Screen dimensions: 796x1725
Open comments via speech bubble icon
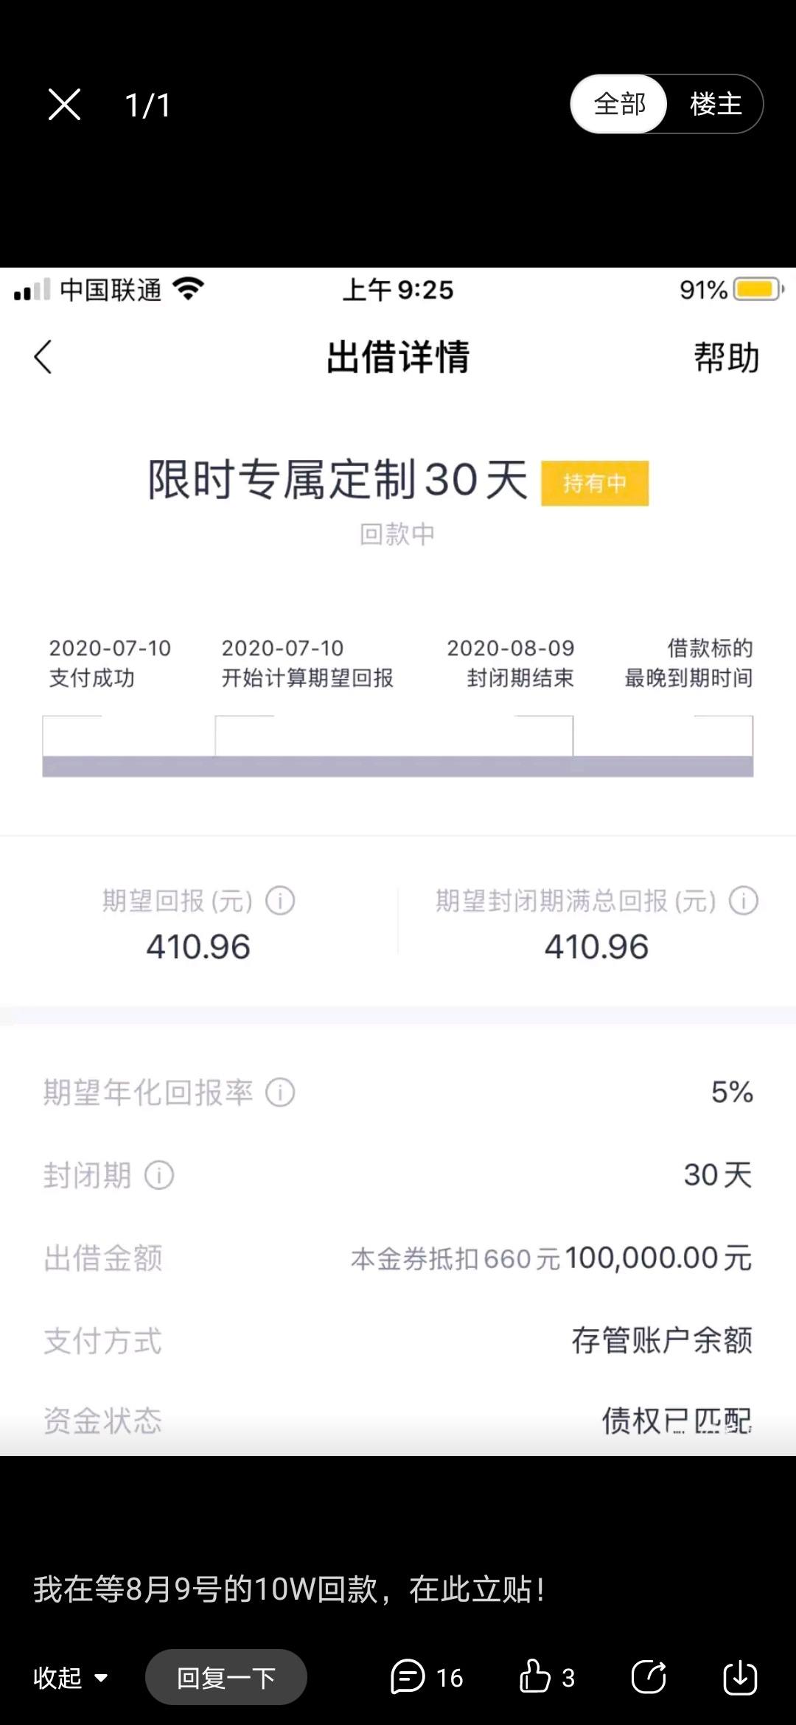click(x=408, y=1677)
